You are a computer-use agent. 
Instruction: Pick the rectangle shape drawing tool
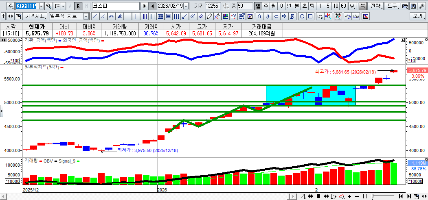click(310, 17)
